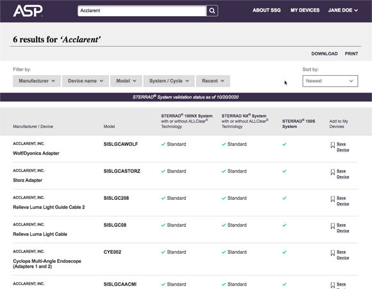Open the ABOUT SSG menu item

coord(266,10)
